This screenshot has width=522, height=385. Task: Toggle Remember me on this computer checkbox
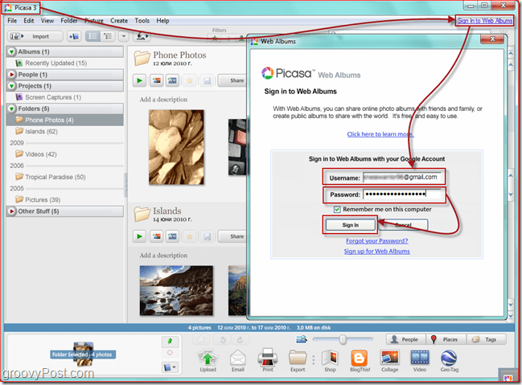(x=337, y=209)
